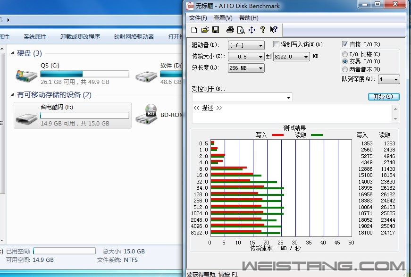Enable the 强制写入访问 checkbox
Viewport: 411px width, 277px height.
(x=277, y=44)
